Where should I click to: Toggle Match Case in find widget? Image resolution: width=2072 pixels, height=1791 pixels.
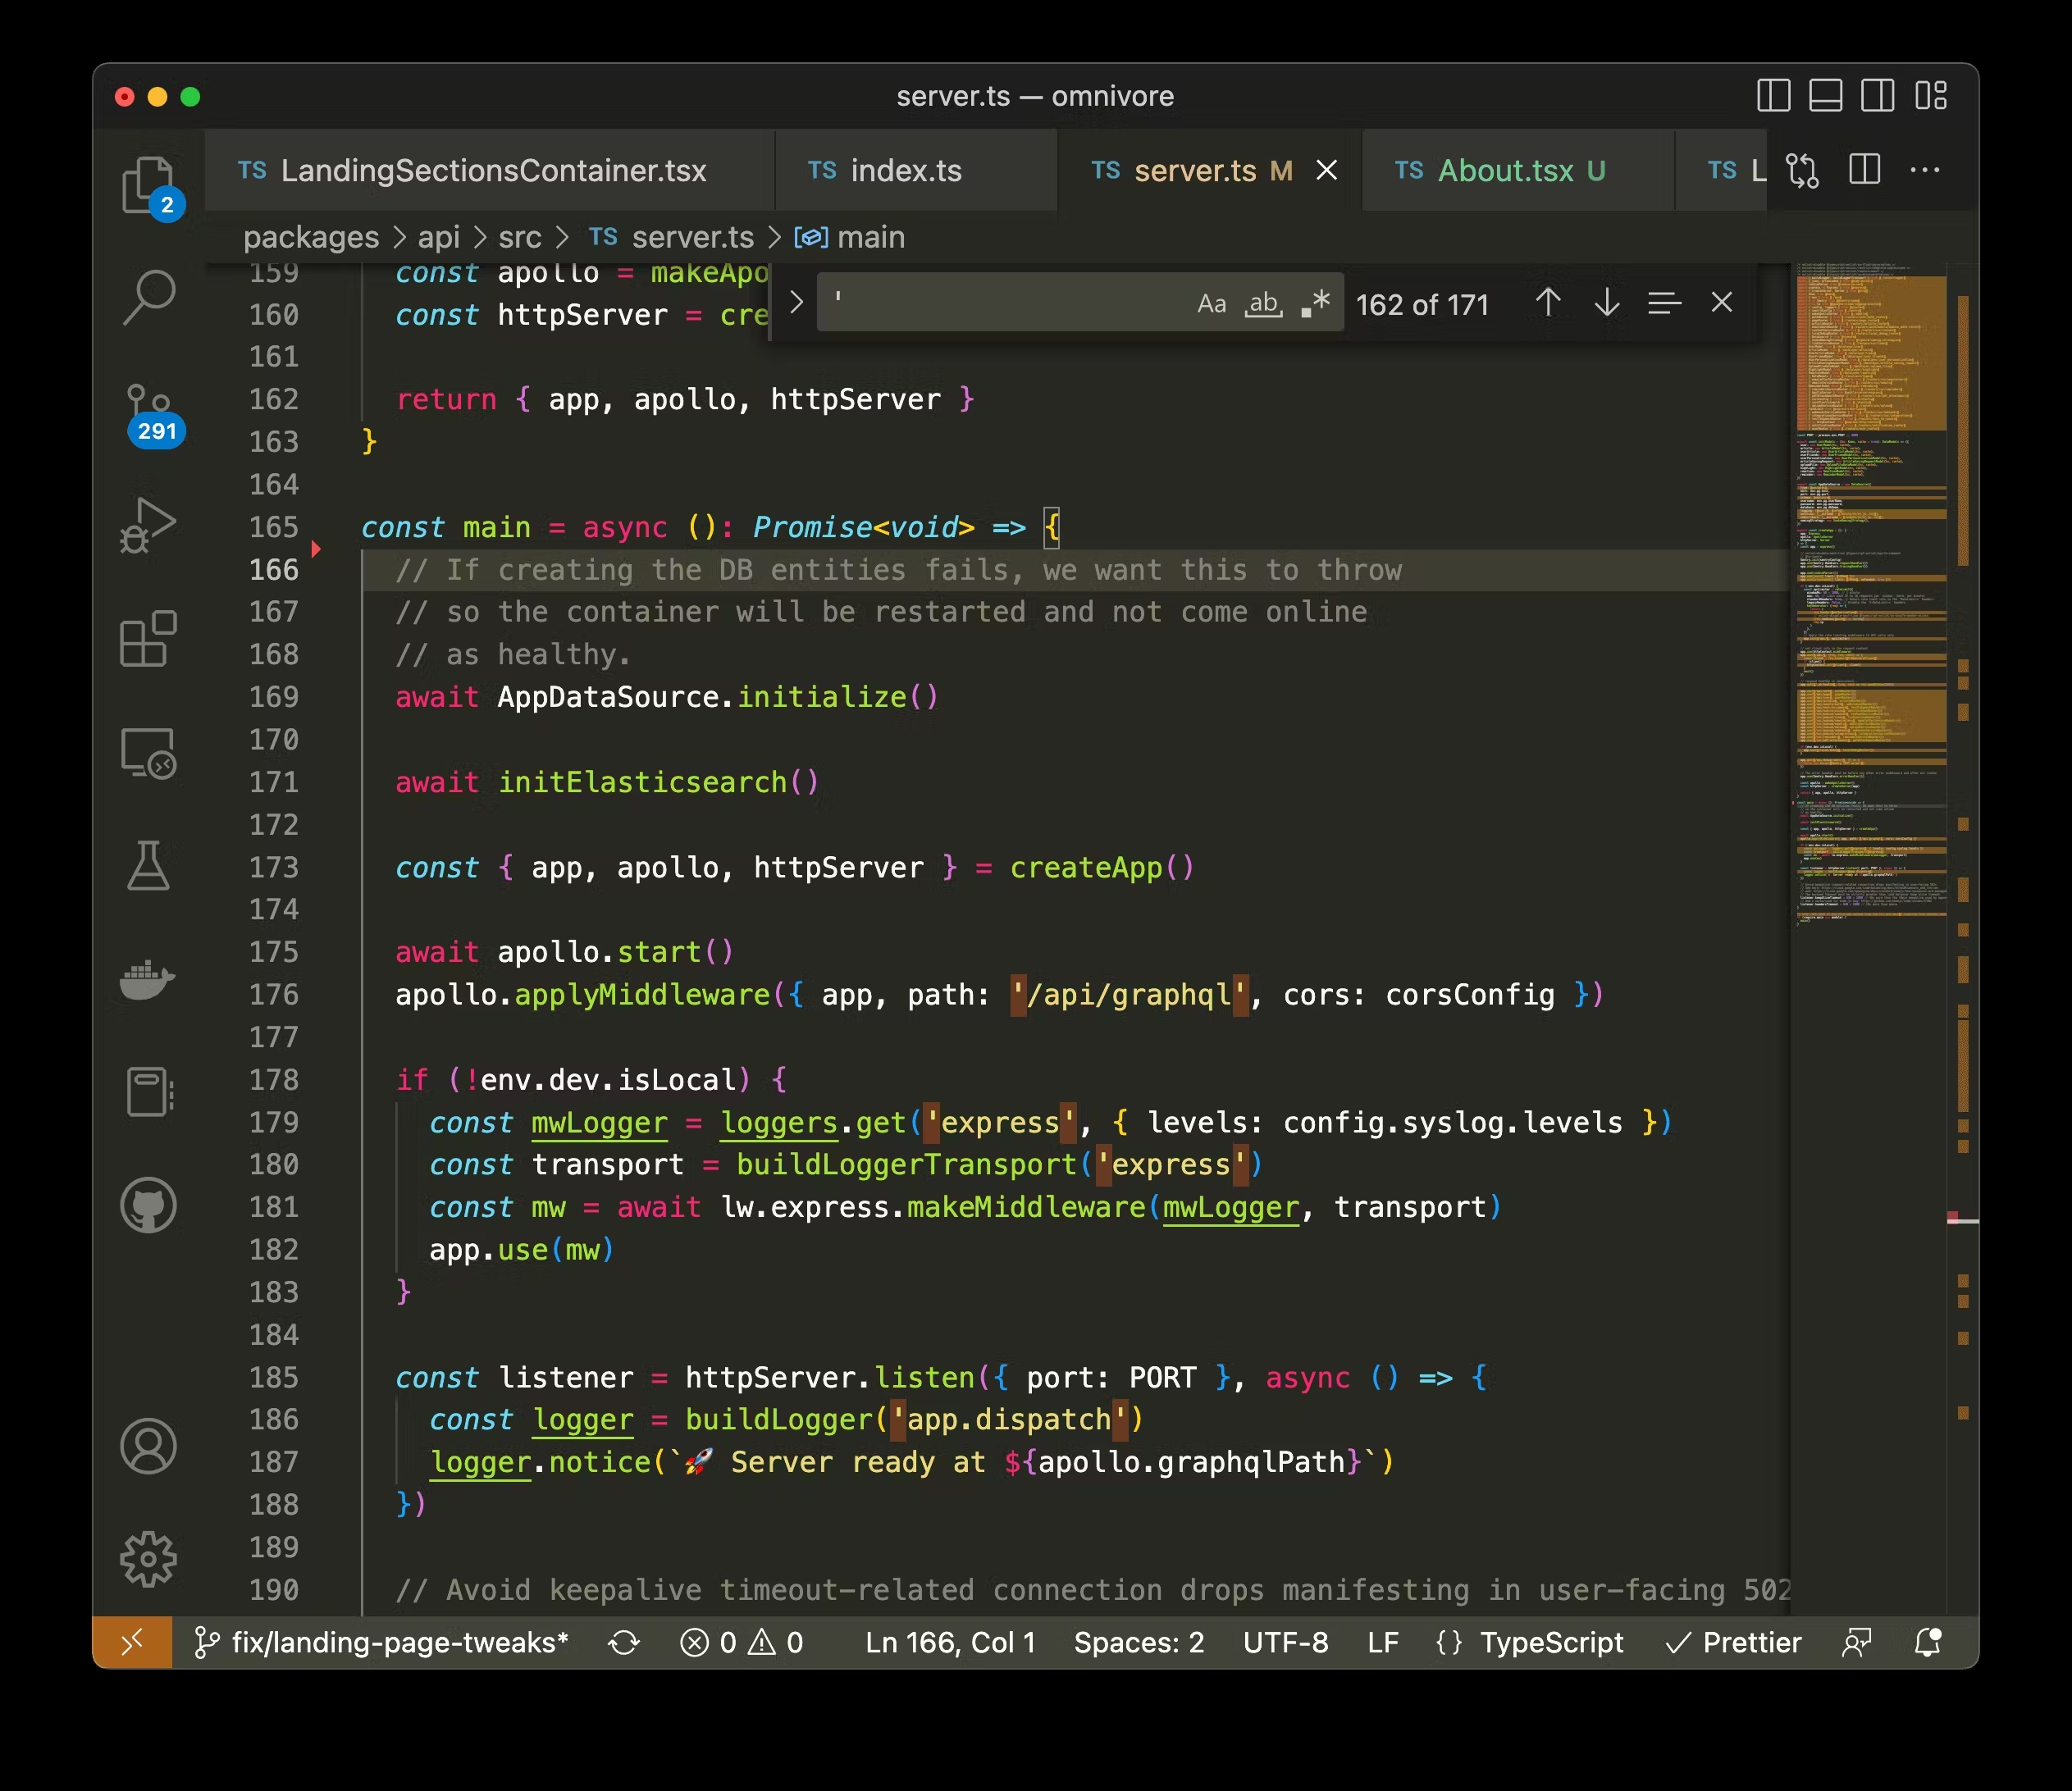point(1211,303)
